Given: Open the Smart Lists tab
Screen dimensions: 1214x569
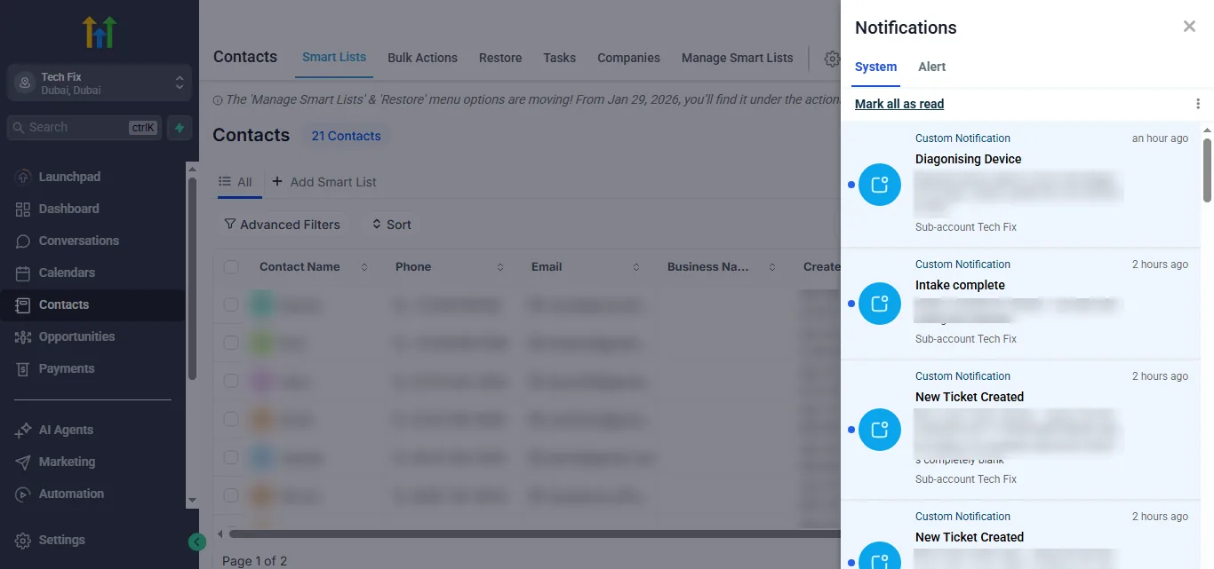Looking at the screenshot, I should pos(334,57).
